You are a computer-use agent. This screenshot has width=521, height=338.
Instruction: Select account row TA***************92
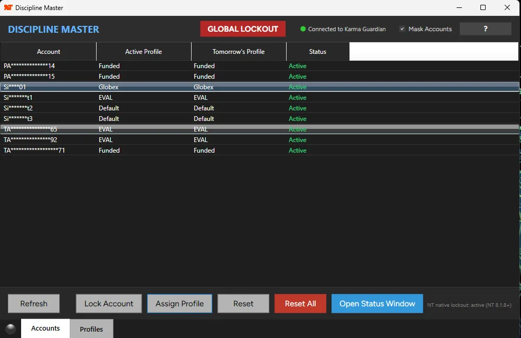(x=260, y=140)
